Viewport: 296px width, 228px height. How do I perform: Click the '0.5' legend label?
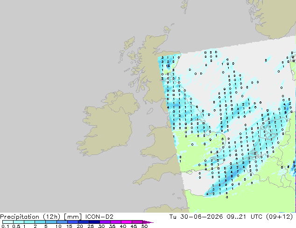[16, 226]
